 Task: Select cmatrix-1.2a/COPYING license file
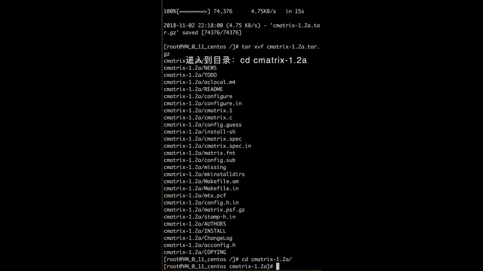pyautogui.click(x=194, y=252)
